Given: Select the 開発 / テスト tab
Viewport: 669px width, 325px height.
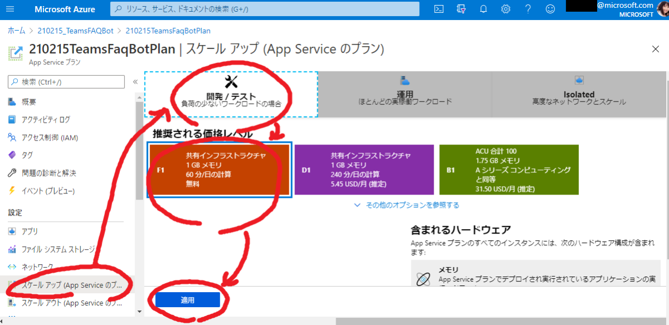Looking at the screenshot, I should coord(231,94).
